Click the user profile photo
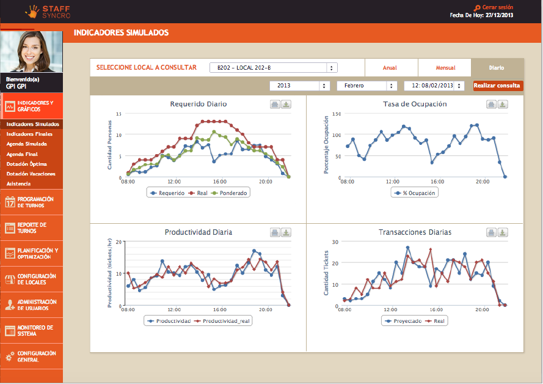 (31, 51)
